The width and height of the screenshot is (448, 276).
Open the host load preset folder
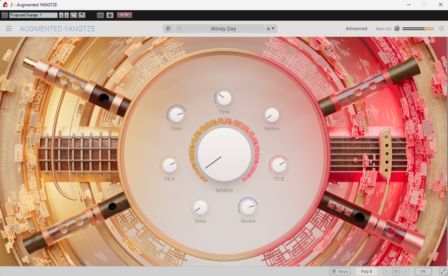74,15
